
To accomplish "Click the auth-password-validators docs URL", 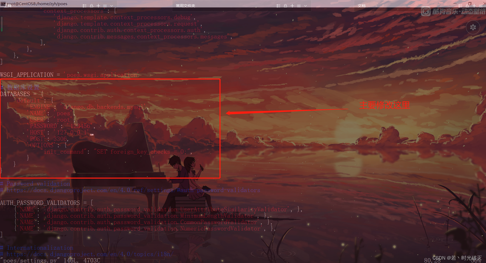I will pyautogui.click(x=133, y=190).
